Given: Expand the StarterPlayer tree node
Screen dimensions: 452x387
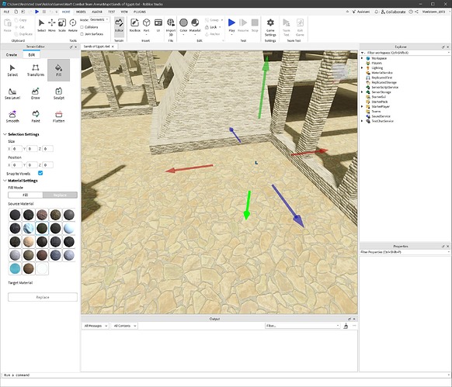Looking at the screenshot, I should pos(362,106).
